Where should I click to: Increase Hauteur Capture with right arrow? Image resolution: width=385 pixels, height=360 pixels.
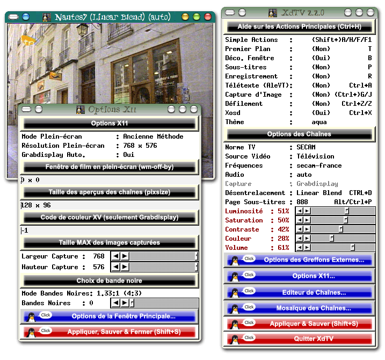coord(125,267)
